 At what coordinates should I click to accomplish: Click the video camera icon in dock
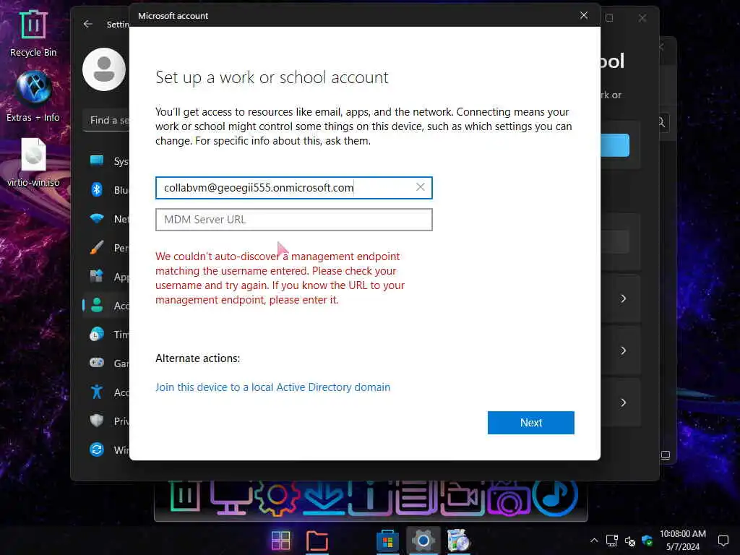(x=462, y=498)
